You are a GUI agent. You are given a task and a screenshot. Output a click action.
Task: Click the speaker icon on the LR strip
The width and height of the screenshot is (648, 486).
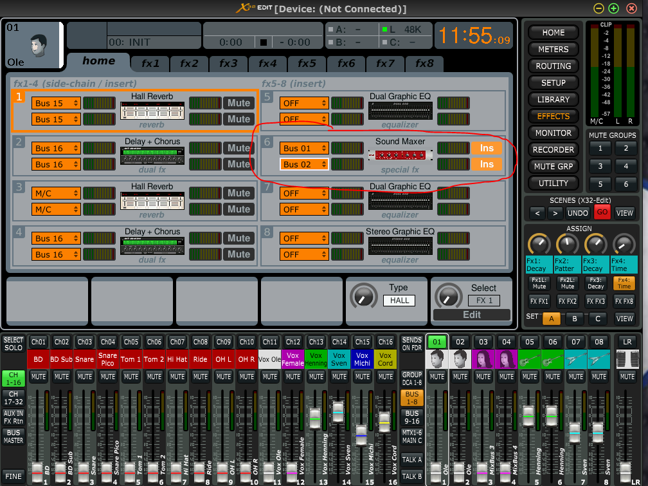pyautogui.click(x=627, y=359)
